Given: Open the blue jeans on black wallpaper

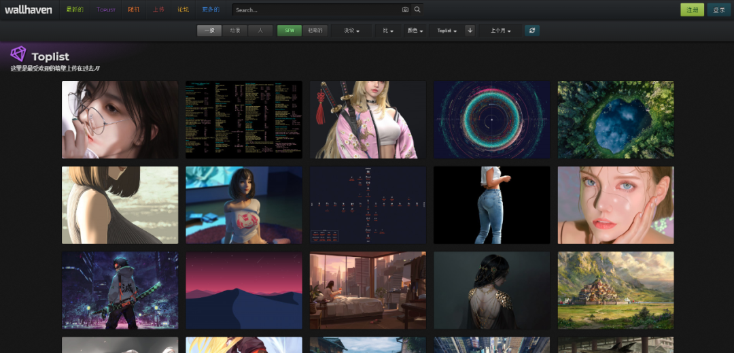Looking at the screenshot, I should [x=492, y=205].
